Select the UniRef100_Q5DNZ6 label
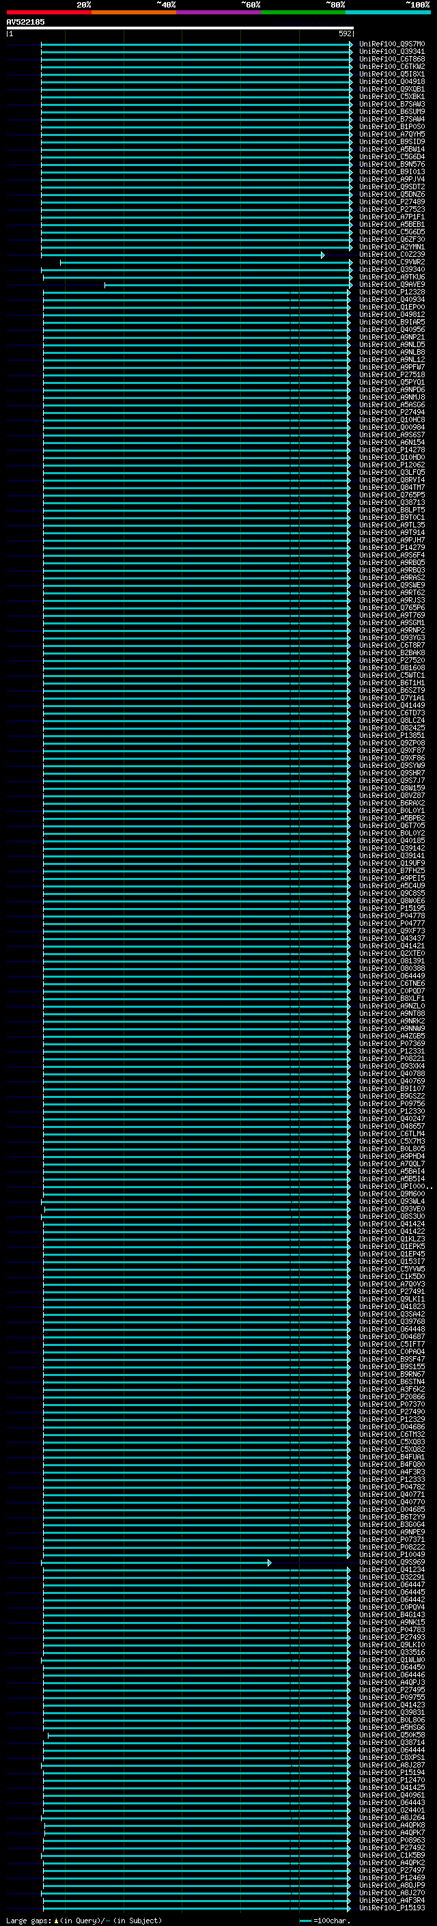 click(392, 195)
